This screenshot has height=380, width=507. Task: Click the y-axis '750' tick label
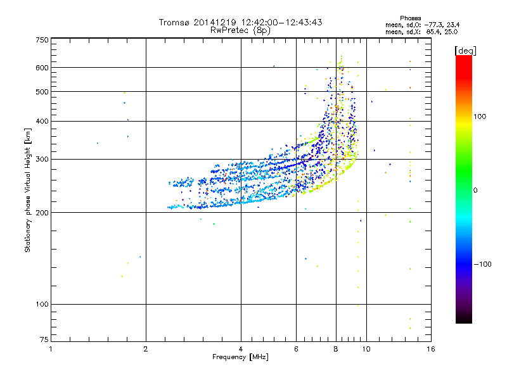coord(42,40)
